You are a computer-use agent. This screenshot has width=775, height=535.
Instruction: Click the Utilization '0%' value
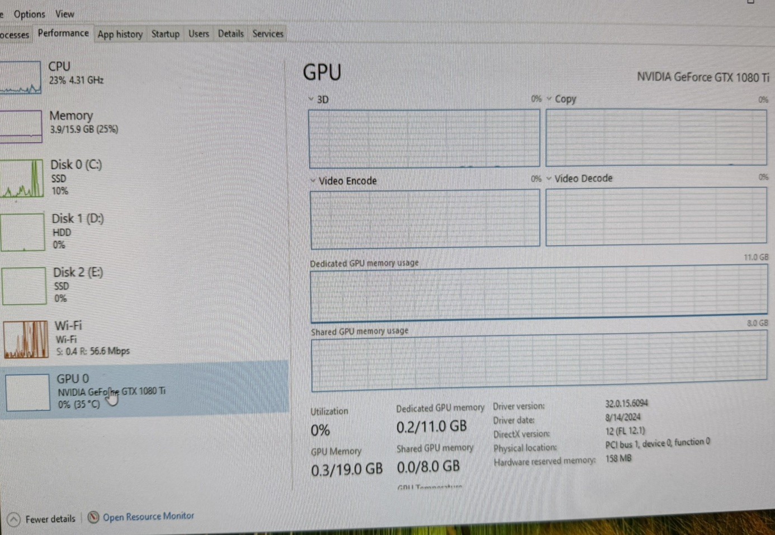pos(320,430)
